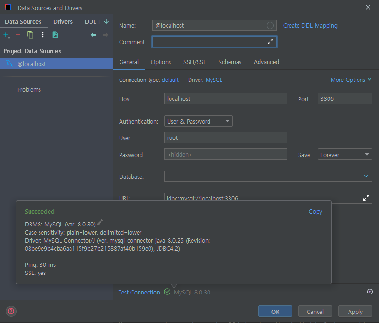
Task: Click the Succeeded status text
Action: (40, 212)
